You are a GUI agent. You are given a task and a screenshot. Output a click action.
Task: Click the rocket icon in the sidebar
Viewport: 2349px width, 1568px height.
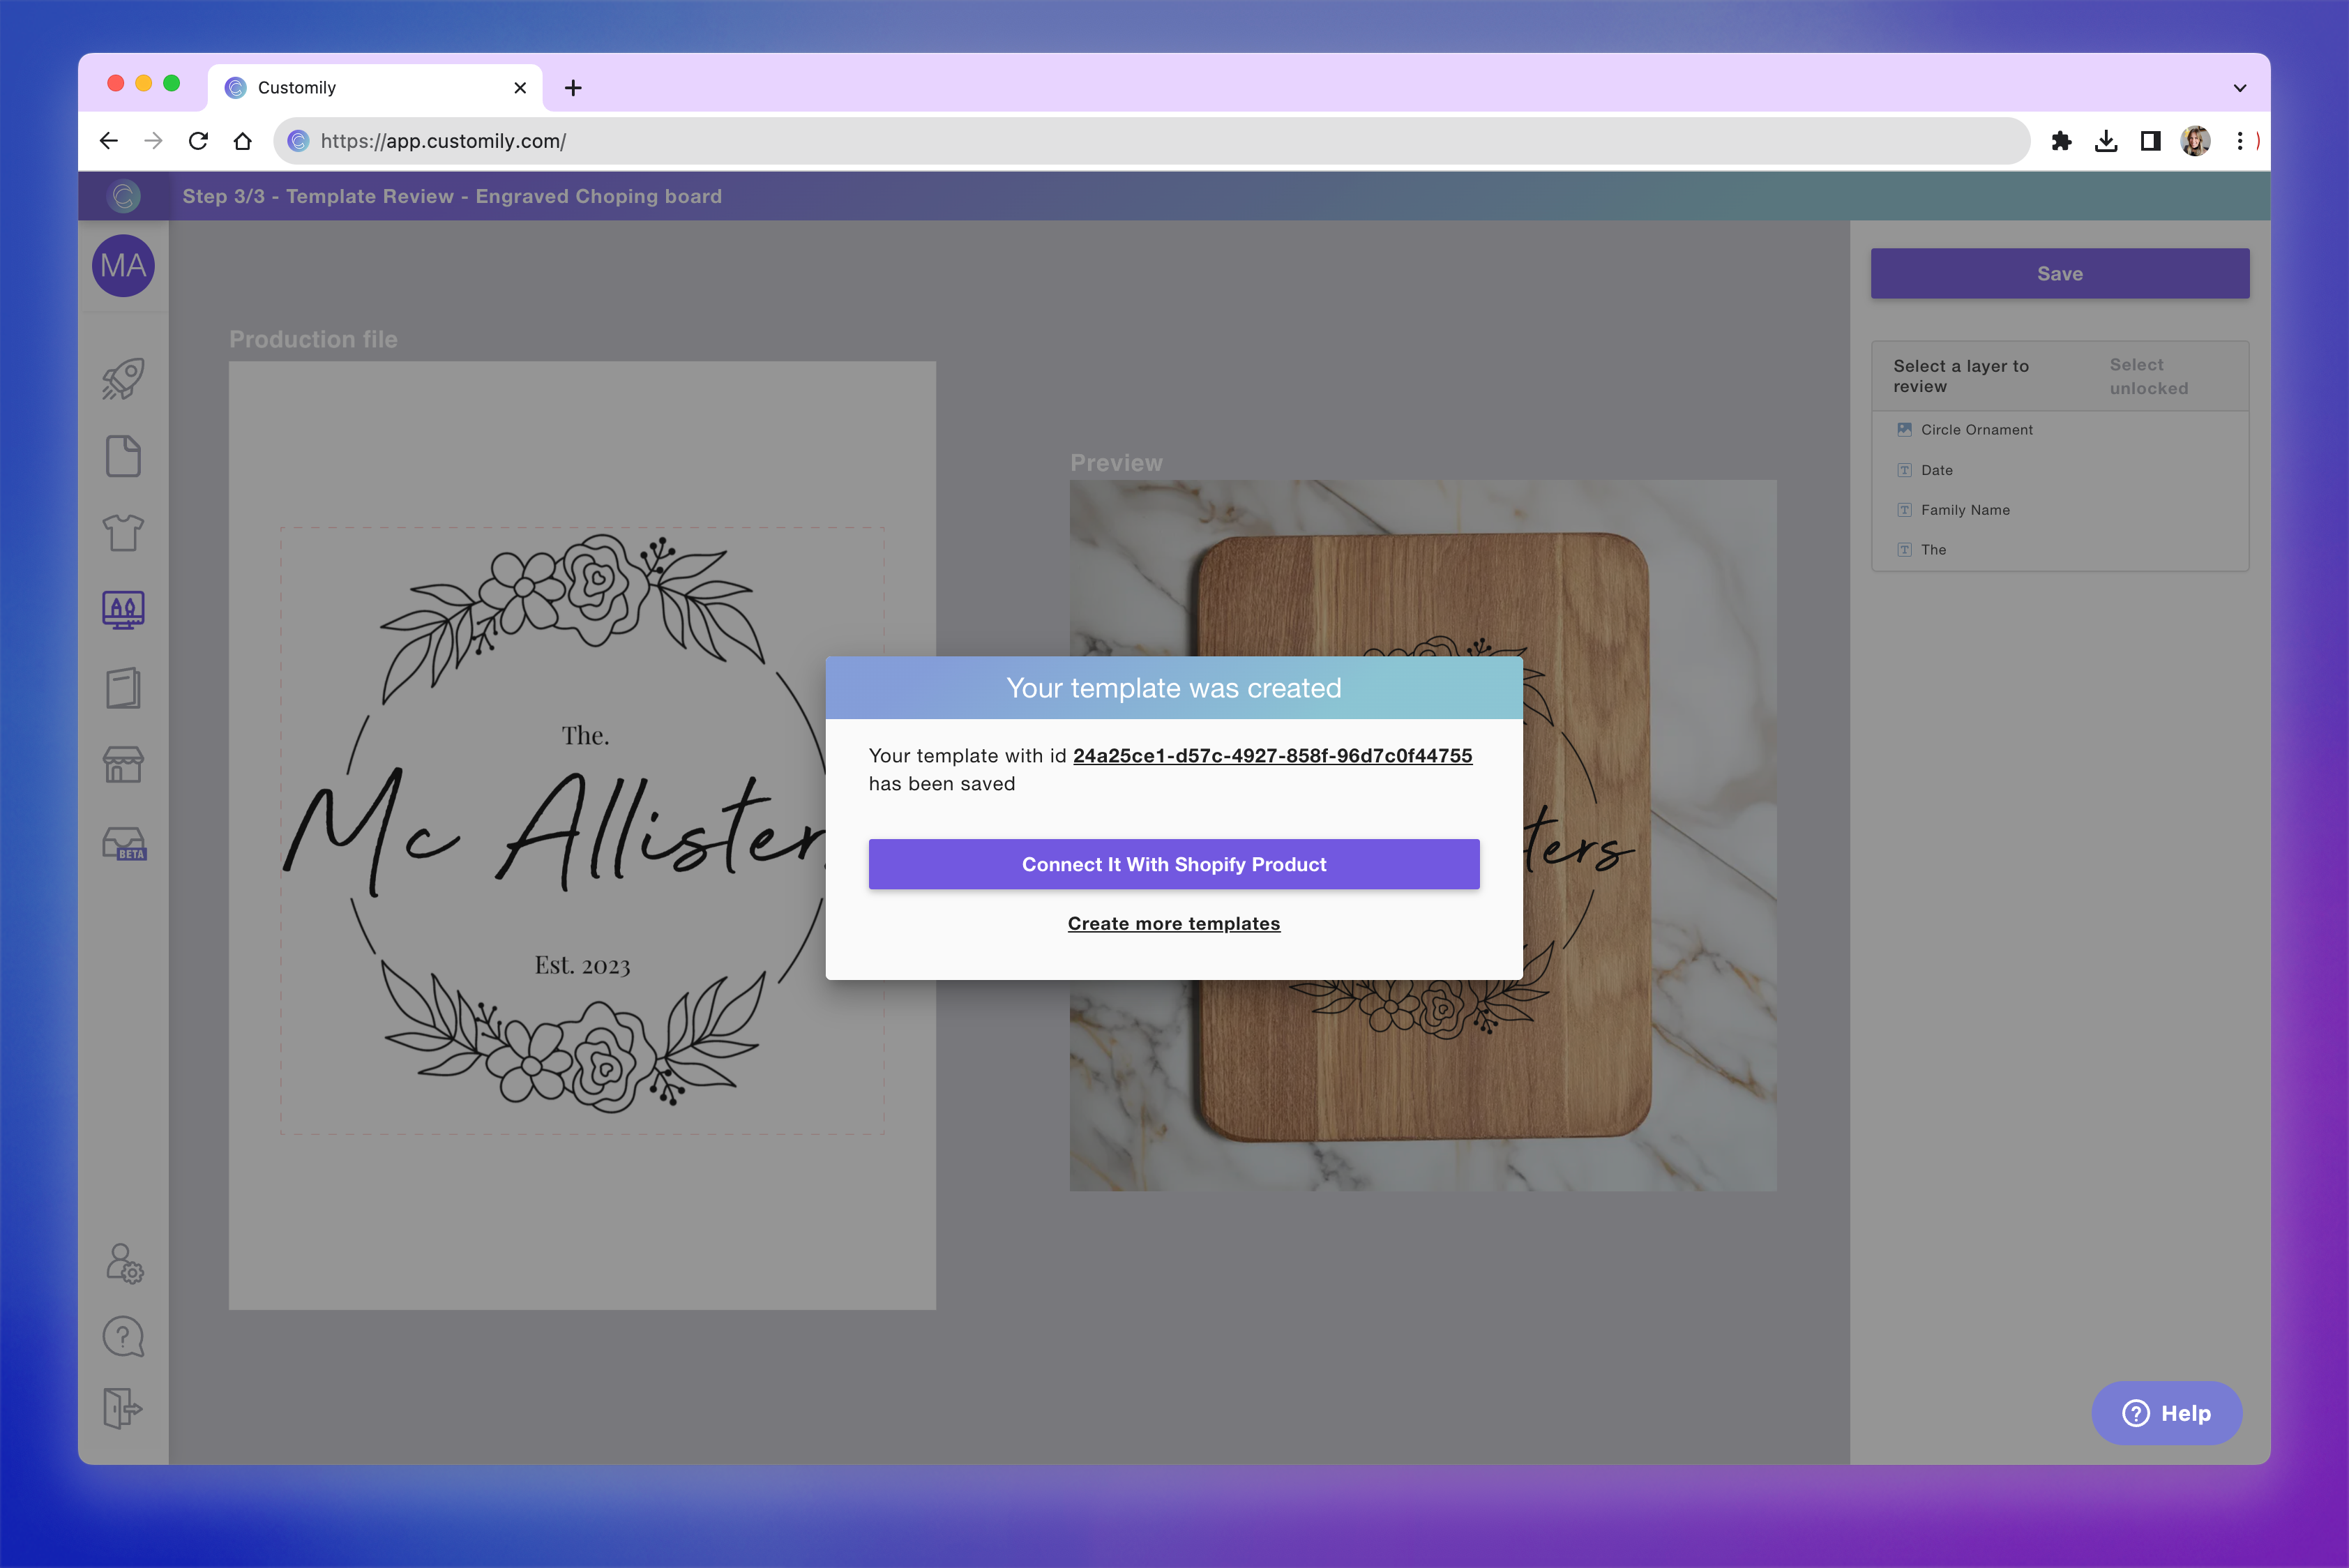click(123, 379)
